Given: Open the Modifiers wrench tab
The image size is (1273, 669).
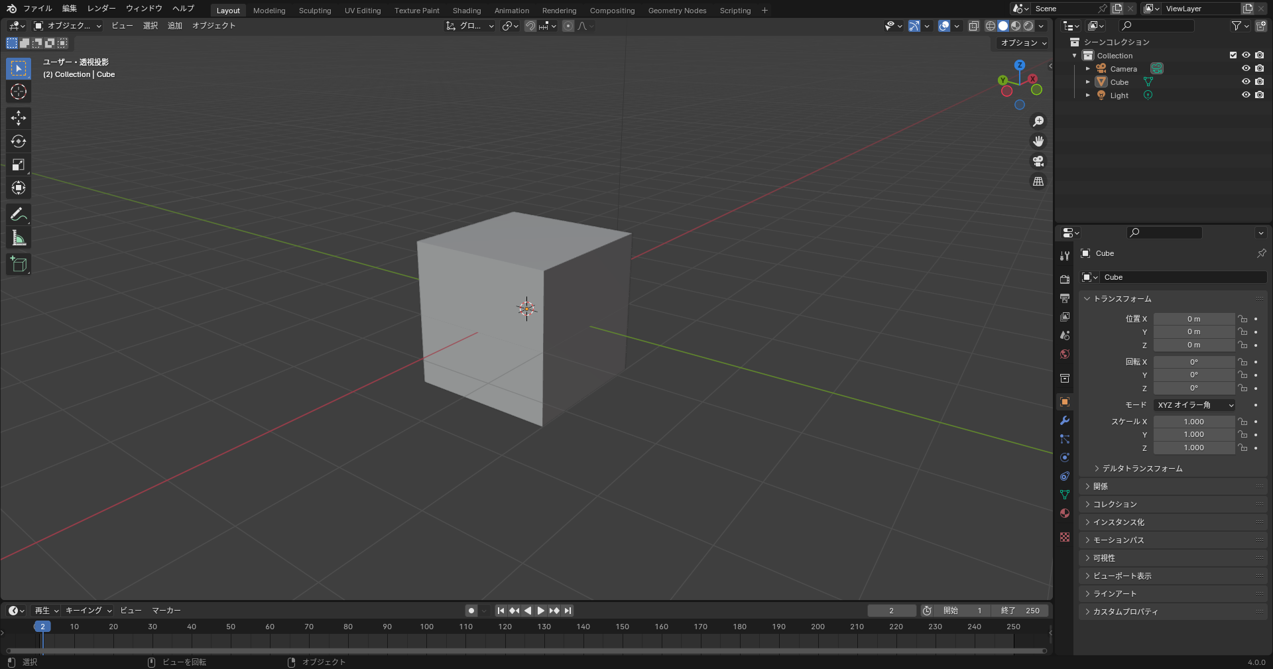Looking at the screenshot, I should (1065, 420).
